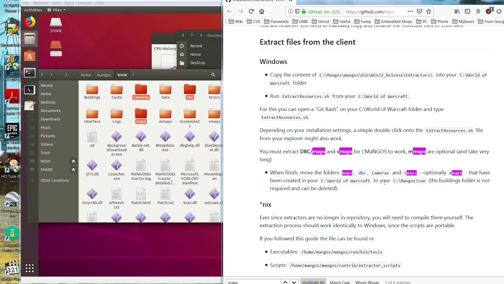
Task: Select Battle.net.dll file
Action: coord(141,142)
